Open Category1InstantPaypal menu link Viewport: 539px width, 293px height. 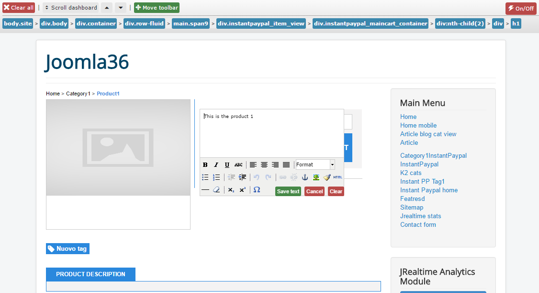tap(434, 156)
